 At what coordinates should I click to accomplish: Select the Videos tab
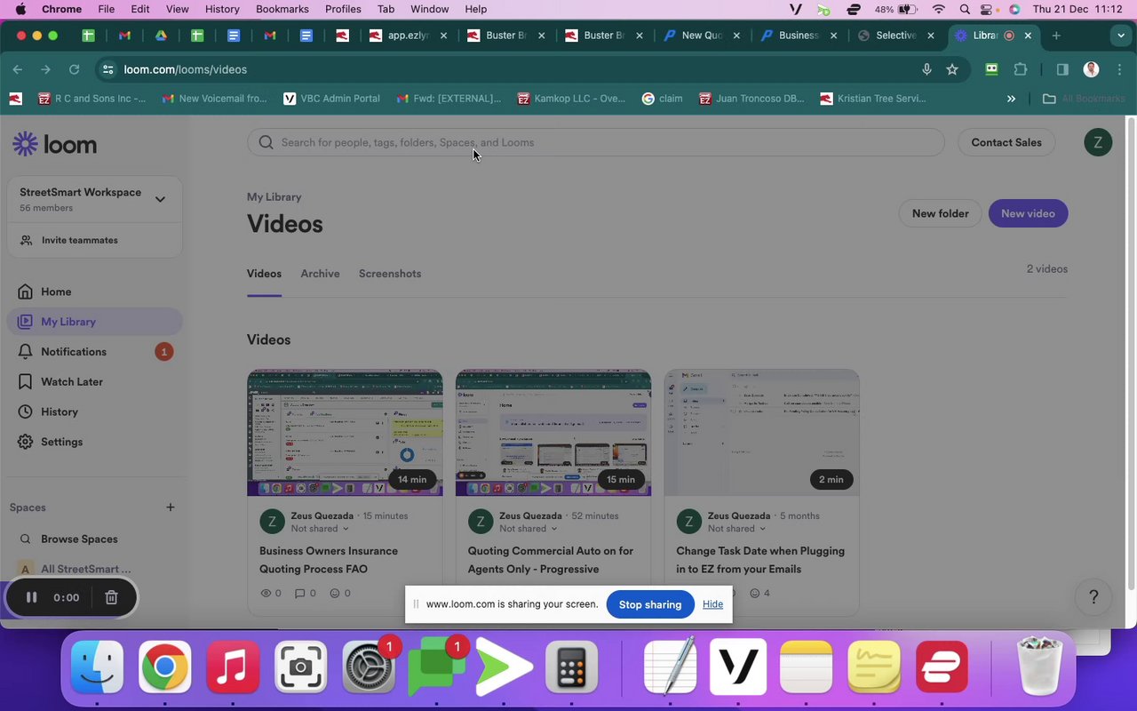[x=264, y=274]
